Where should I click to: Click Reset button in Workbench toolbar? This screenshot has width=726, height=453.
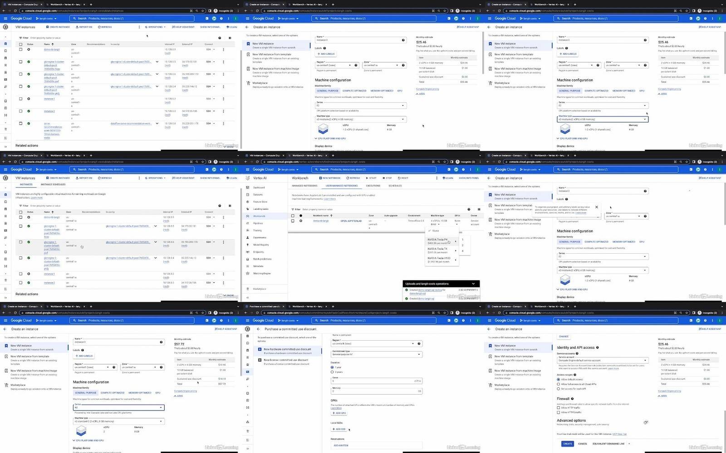403,178
